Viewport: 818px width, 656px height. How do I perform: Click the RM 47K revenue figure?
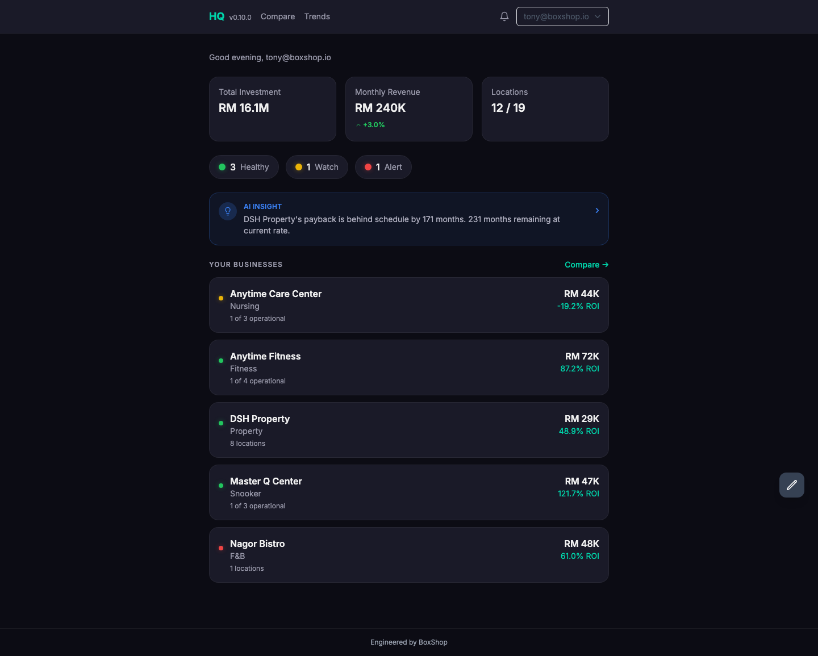pyautogui.click(x=582, y=481)
